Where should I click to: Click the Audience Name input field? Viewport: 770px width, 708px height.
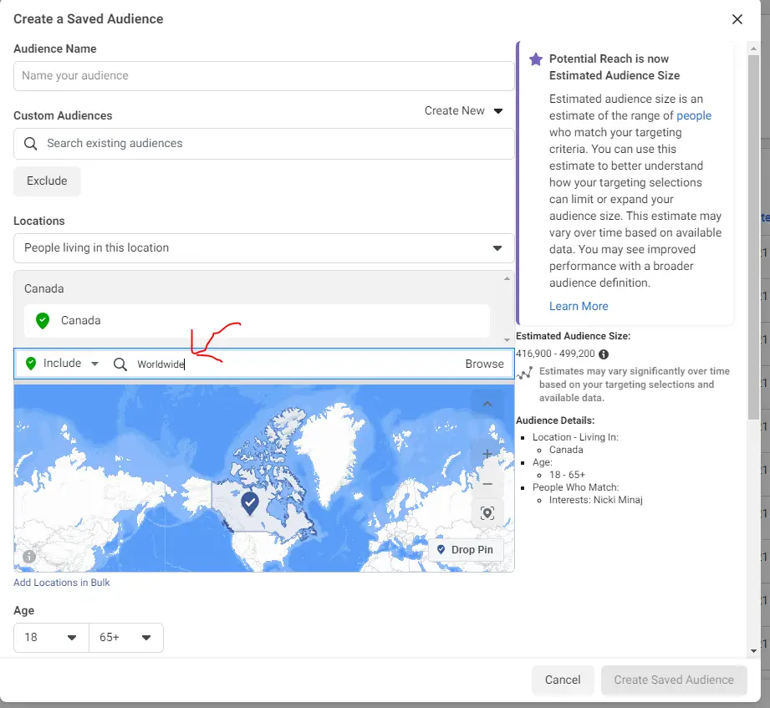tap(263, 75)
